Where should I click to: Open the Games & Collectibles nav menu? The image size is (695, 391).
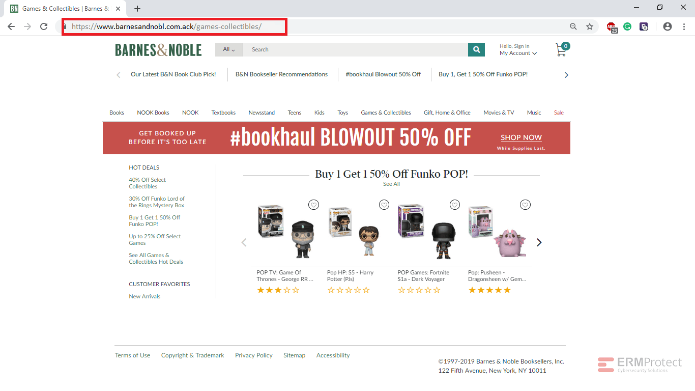point(386,113)
